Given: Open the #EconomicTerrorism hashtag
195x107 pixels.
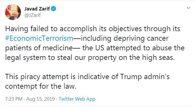Looking at the screenshot, I should click(39, 38).
